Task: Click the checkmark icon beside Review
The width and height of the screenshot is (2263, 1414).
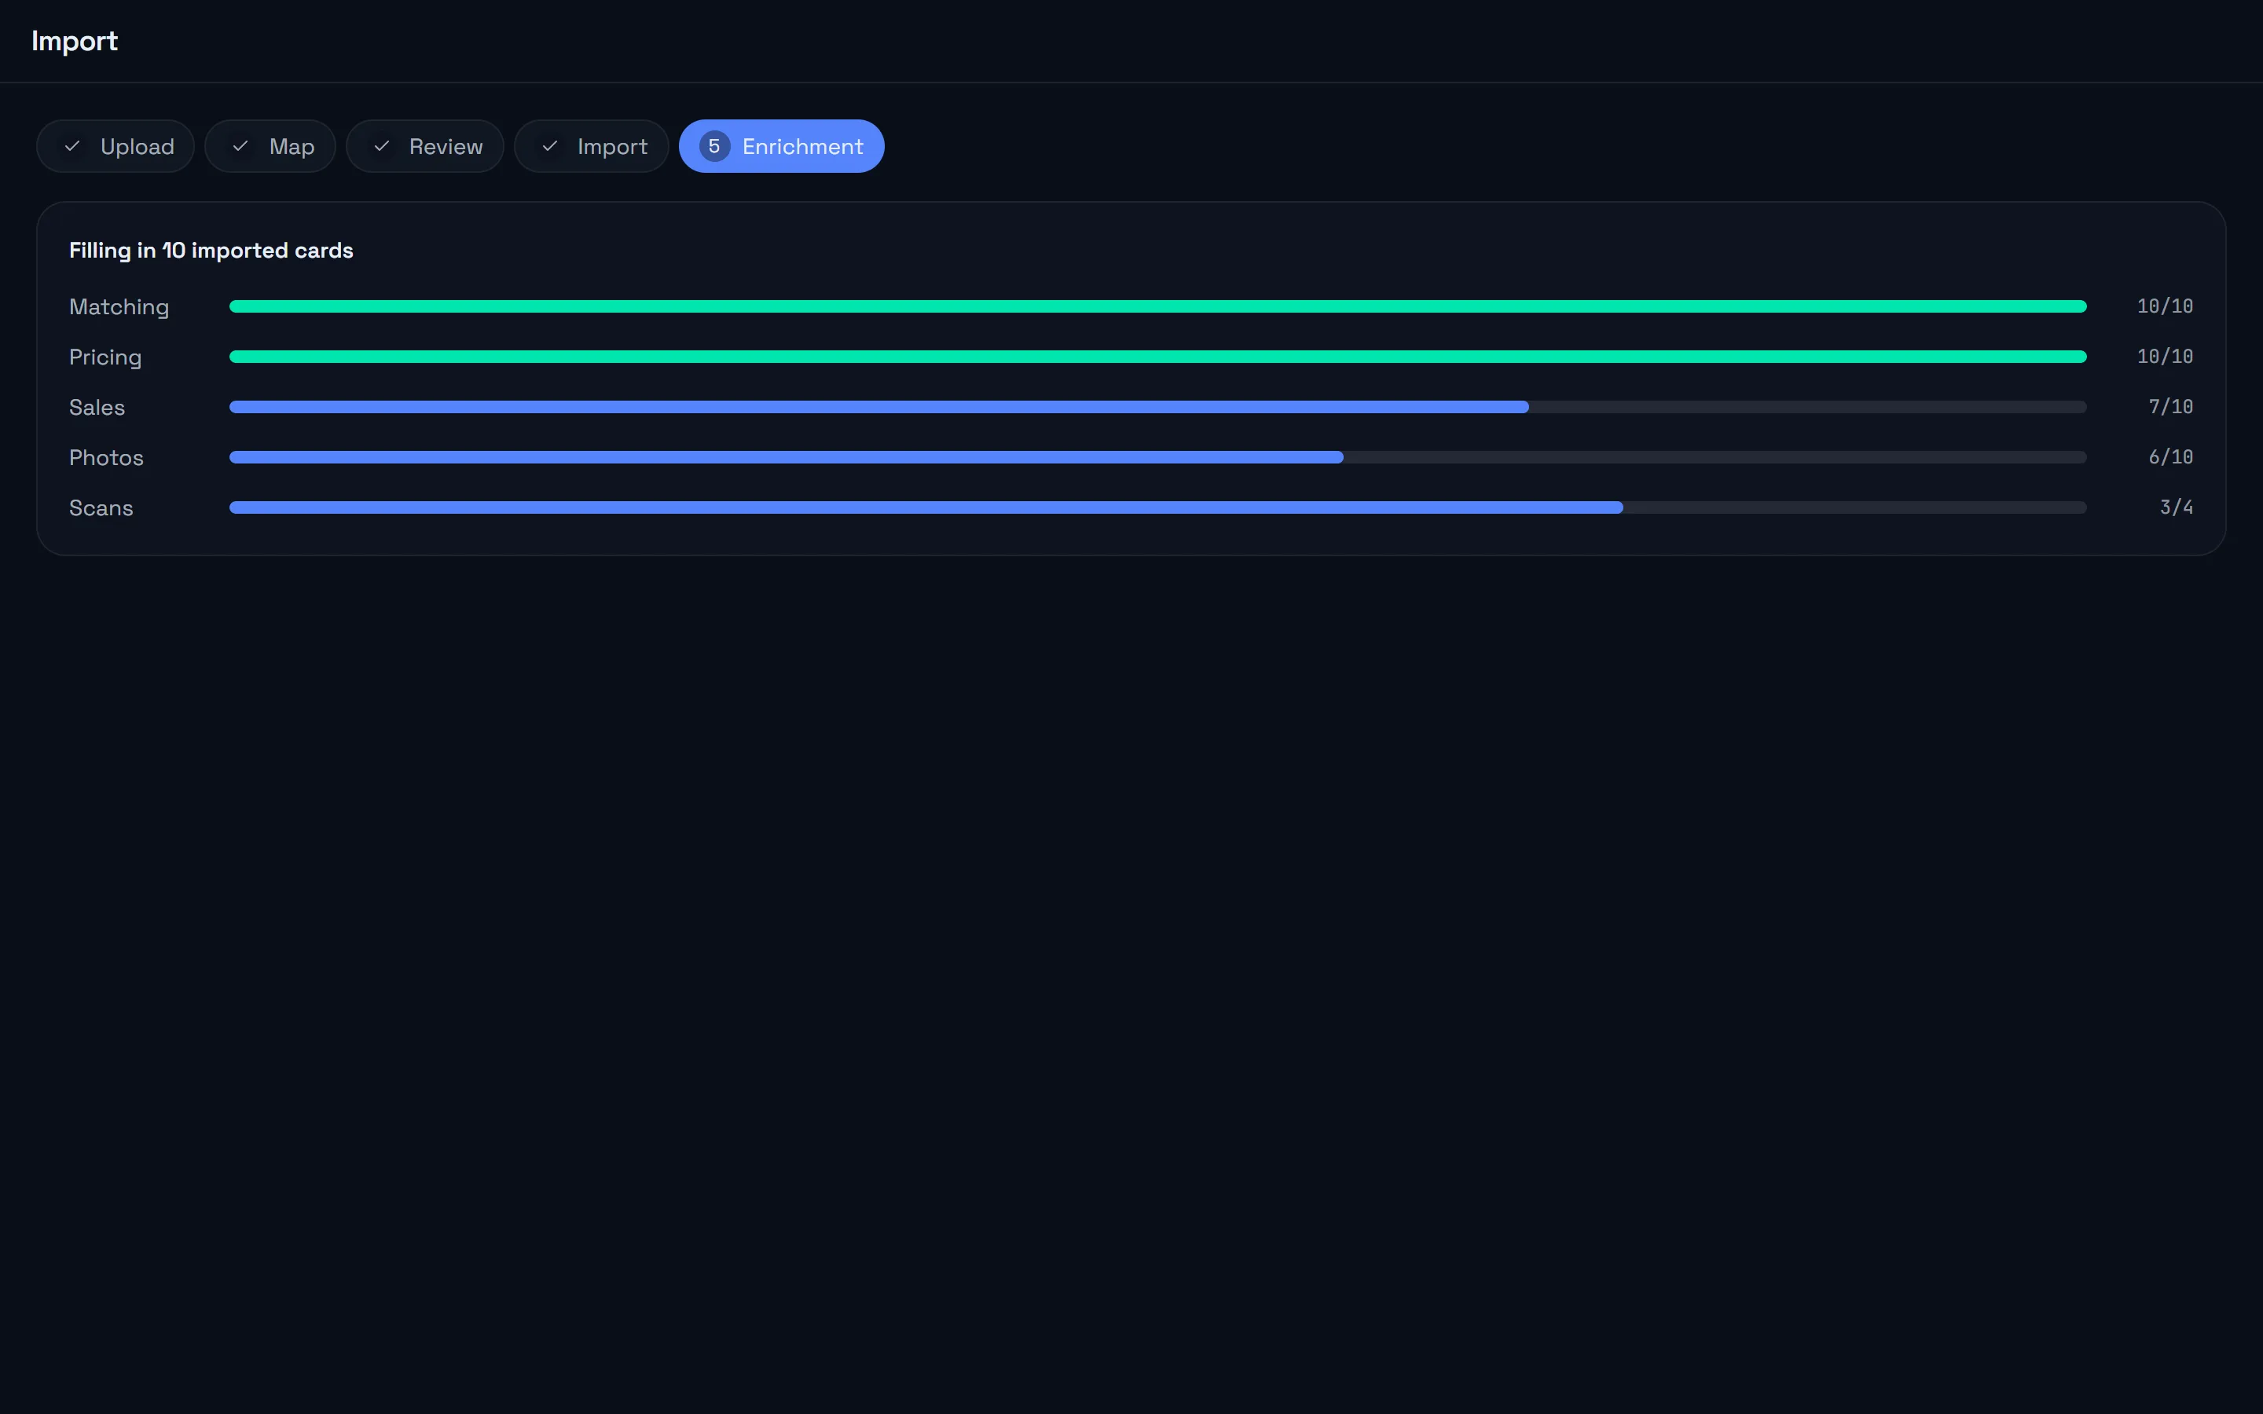Action: 382,146
